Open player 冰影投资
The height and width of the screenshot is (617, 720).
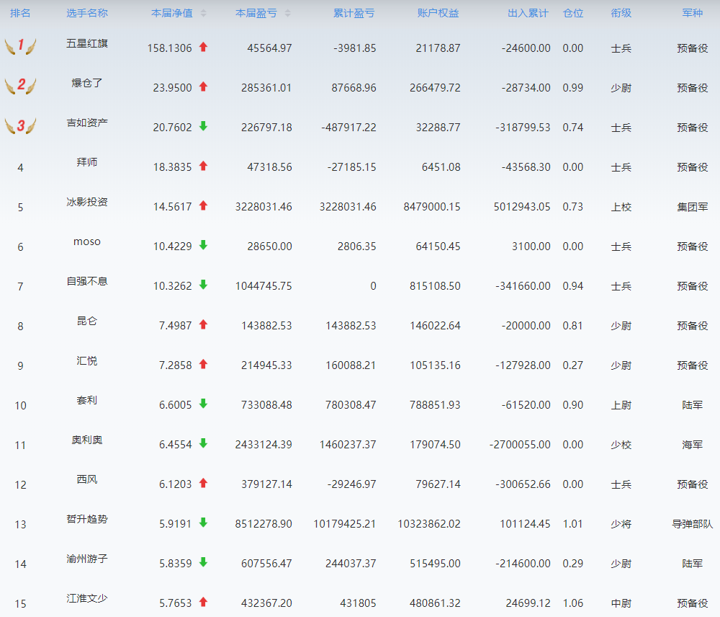pos(87,203)
